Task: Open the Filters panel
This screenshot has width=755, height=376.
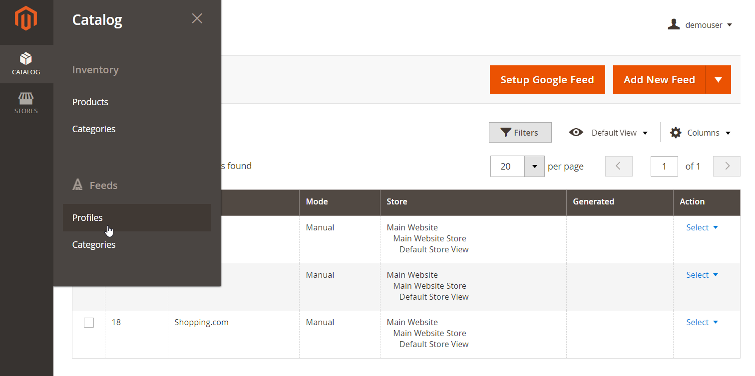Action: (520, 132)
